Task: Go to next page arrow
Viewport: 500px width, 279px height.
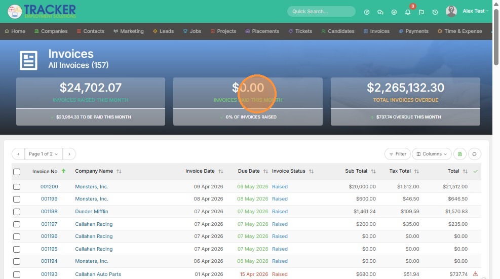Action: click(x=69, y=154)
